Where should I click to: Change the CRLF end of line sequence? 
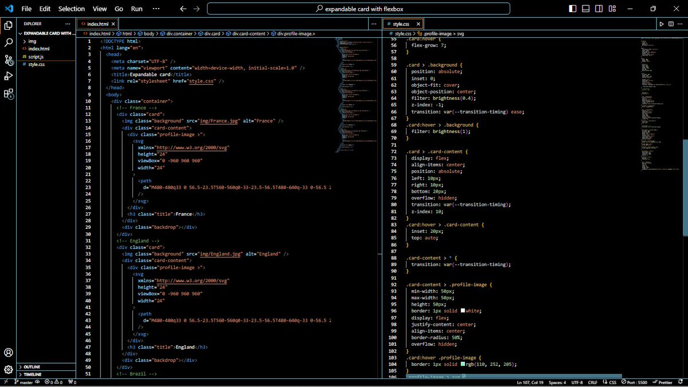click(592, 382)
